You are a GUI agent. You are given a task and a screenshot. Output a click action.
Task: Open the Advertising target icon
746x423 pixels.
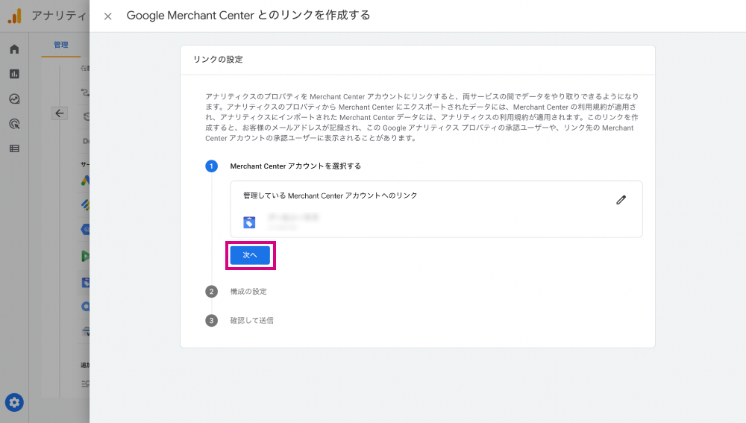click(14, 124)
